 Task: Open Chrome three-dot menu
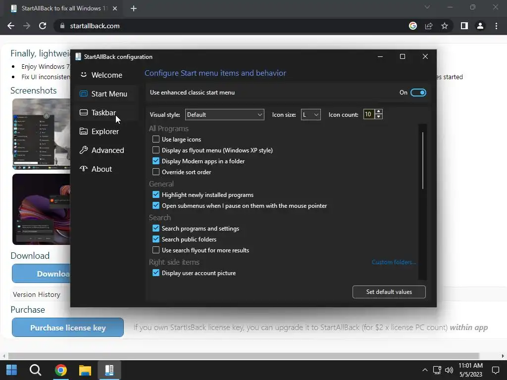click(x=496, y=26)
